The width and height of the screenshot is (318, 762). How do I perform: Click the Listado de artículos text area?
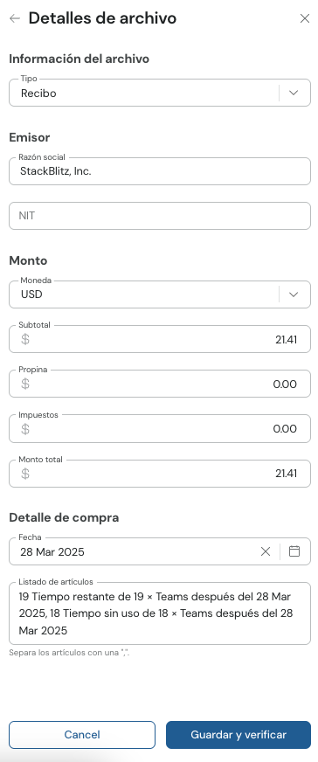point(160,613)
